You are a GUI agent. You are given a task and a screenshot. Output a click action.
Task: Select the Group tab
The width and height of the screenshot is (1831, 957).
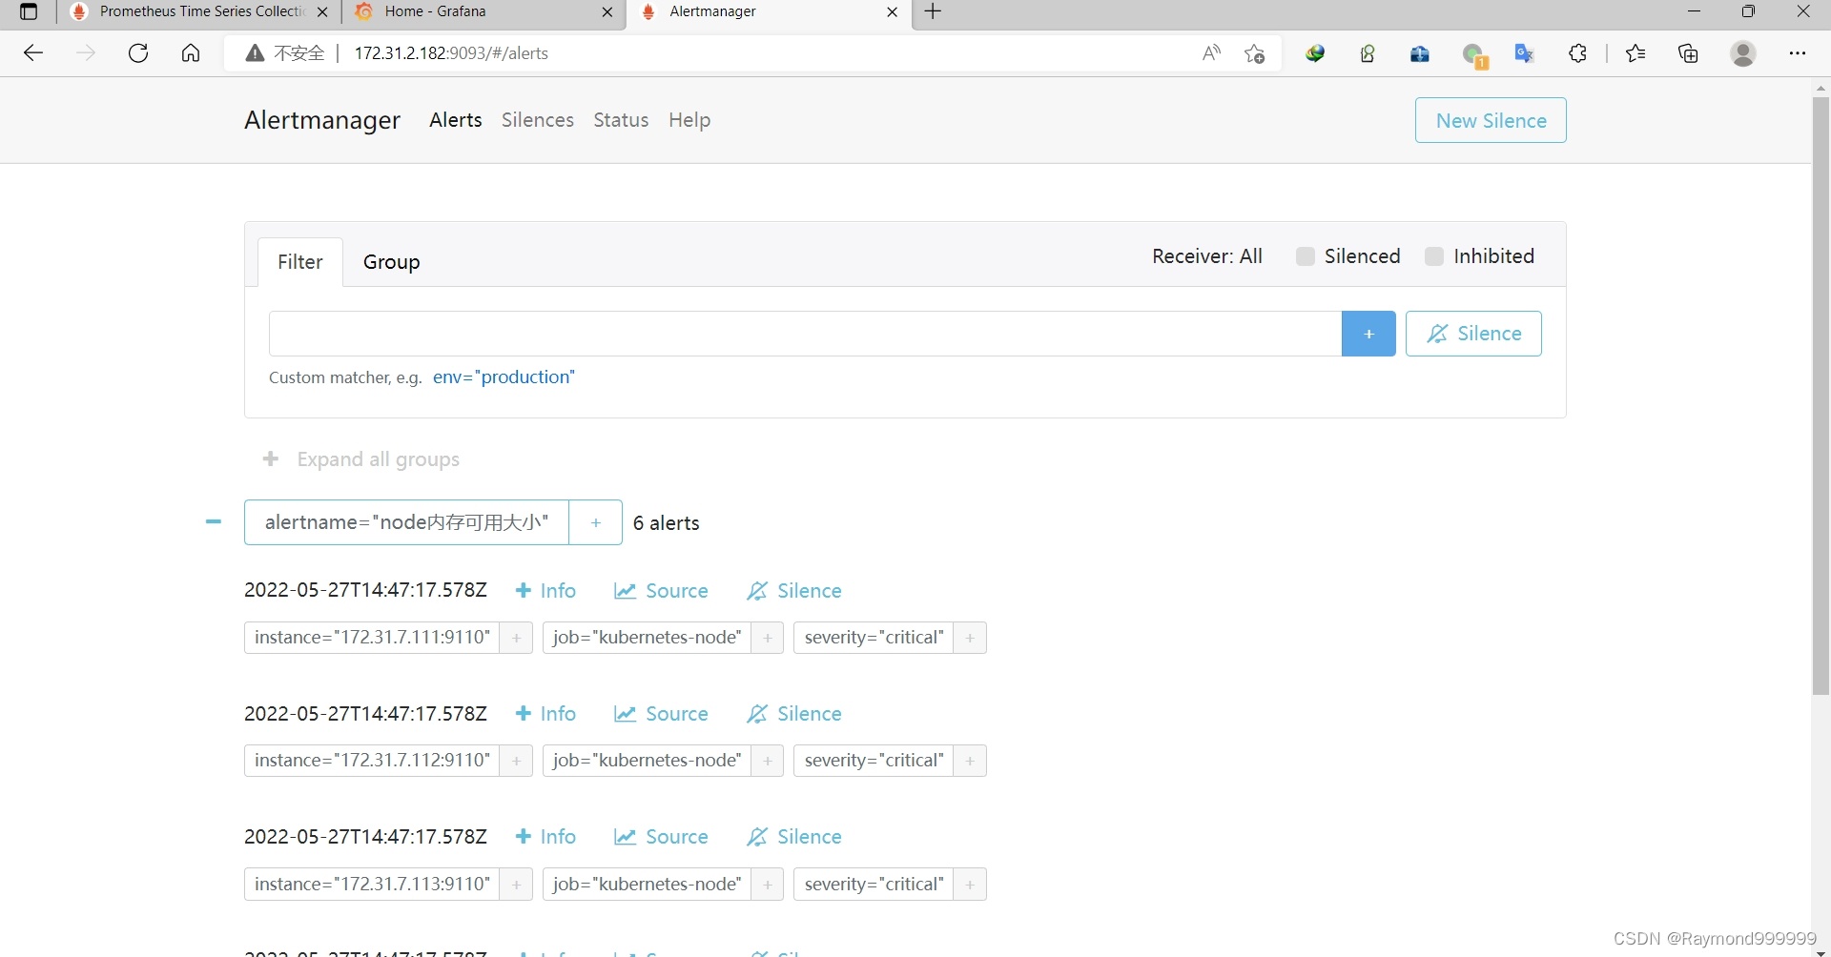(392, 262)
